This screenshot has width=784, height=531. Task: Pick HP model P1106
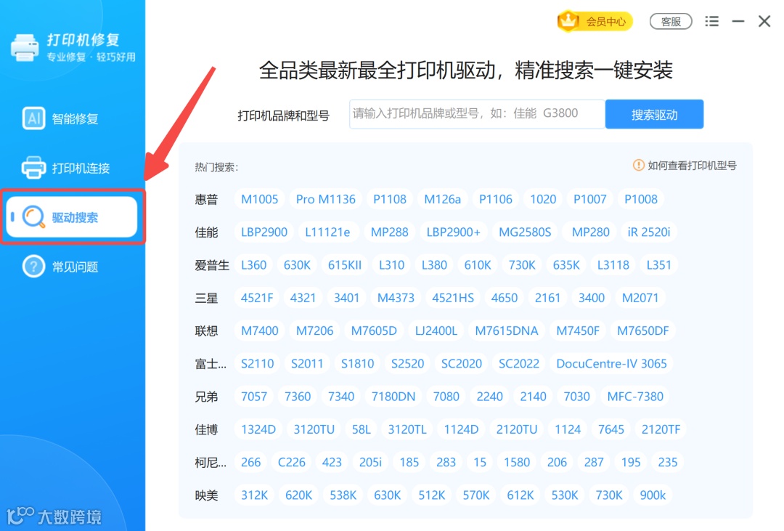[x=496, y=199]
